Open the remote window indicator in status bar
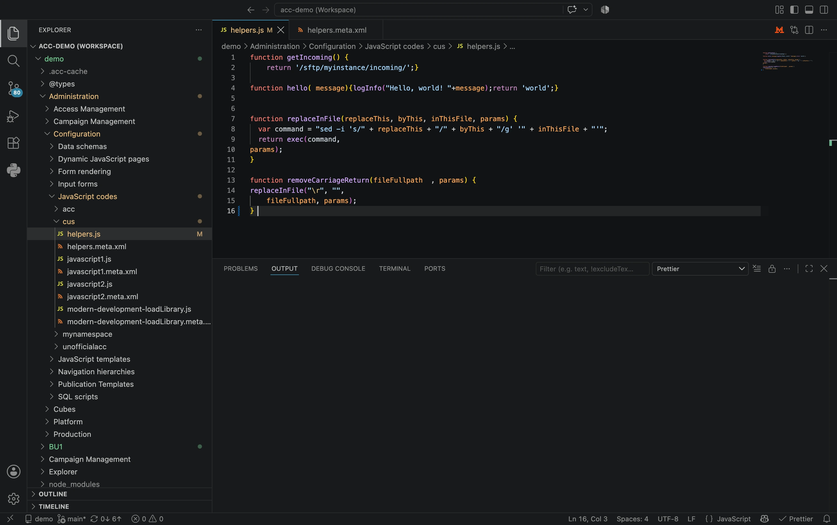The width and height of the screenshot is (837, 525). click(10, 519)
